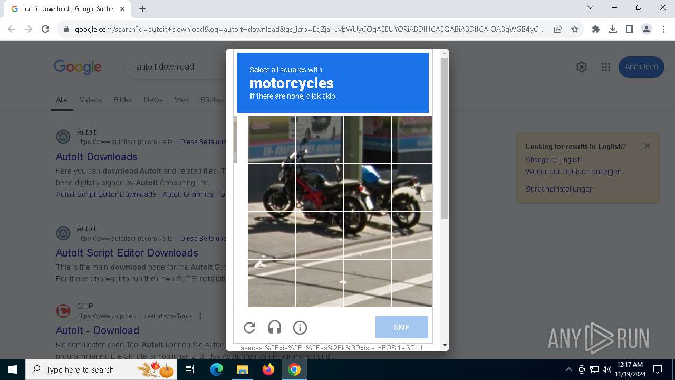Screen dimensions: 675x380
Task: Open Task View on the taskbar
Action: [x=190, y=369]
